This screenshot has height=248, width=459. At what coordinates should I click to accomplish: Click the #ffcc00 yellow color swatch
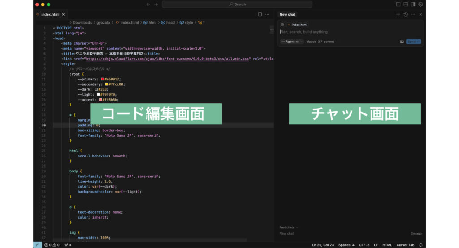click(x=107, y=84)
